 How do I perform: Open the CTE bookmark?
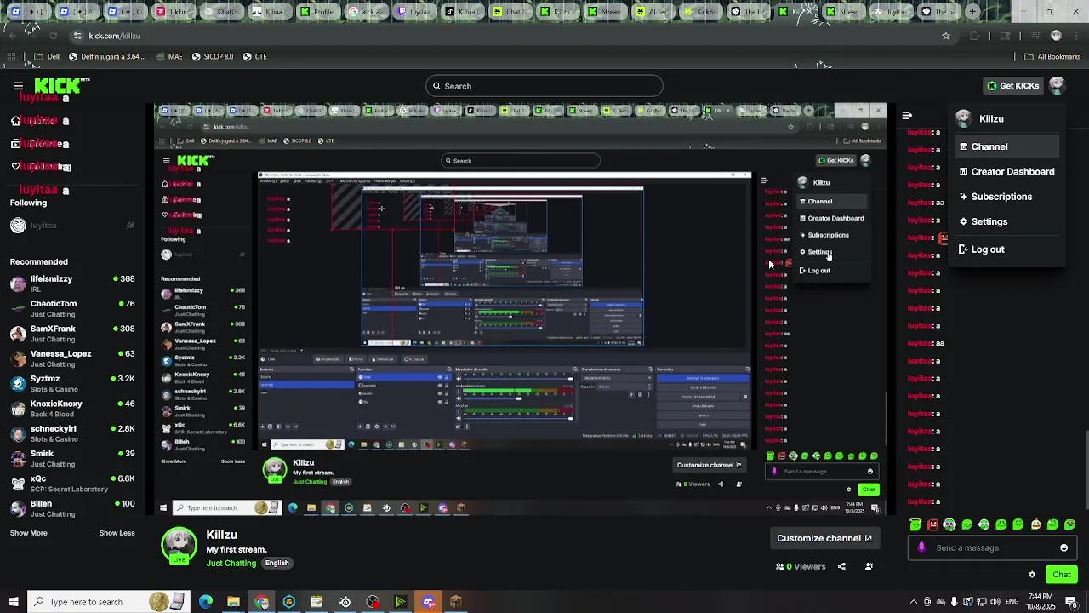(x=254, y=57)
